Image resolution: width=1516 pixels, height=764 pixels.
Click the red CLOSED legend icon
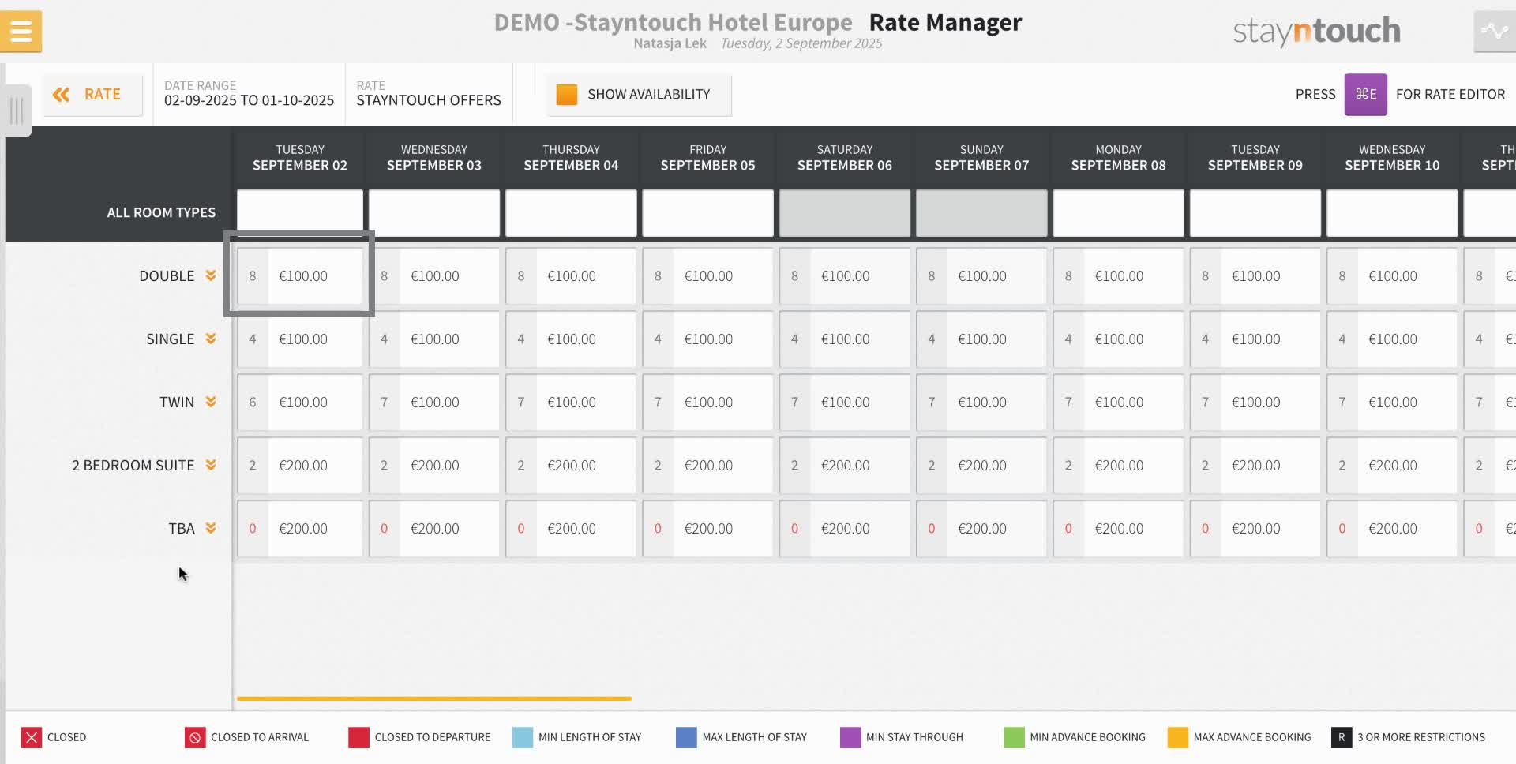coord(31,737)
